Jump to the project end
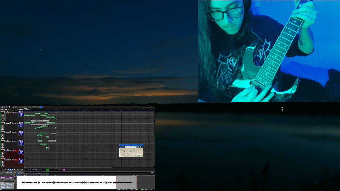The width and height of the screenshot is (340, 191). 15,170
